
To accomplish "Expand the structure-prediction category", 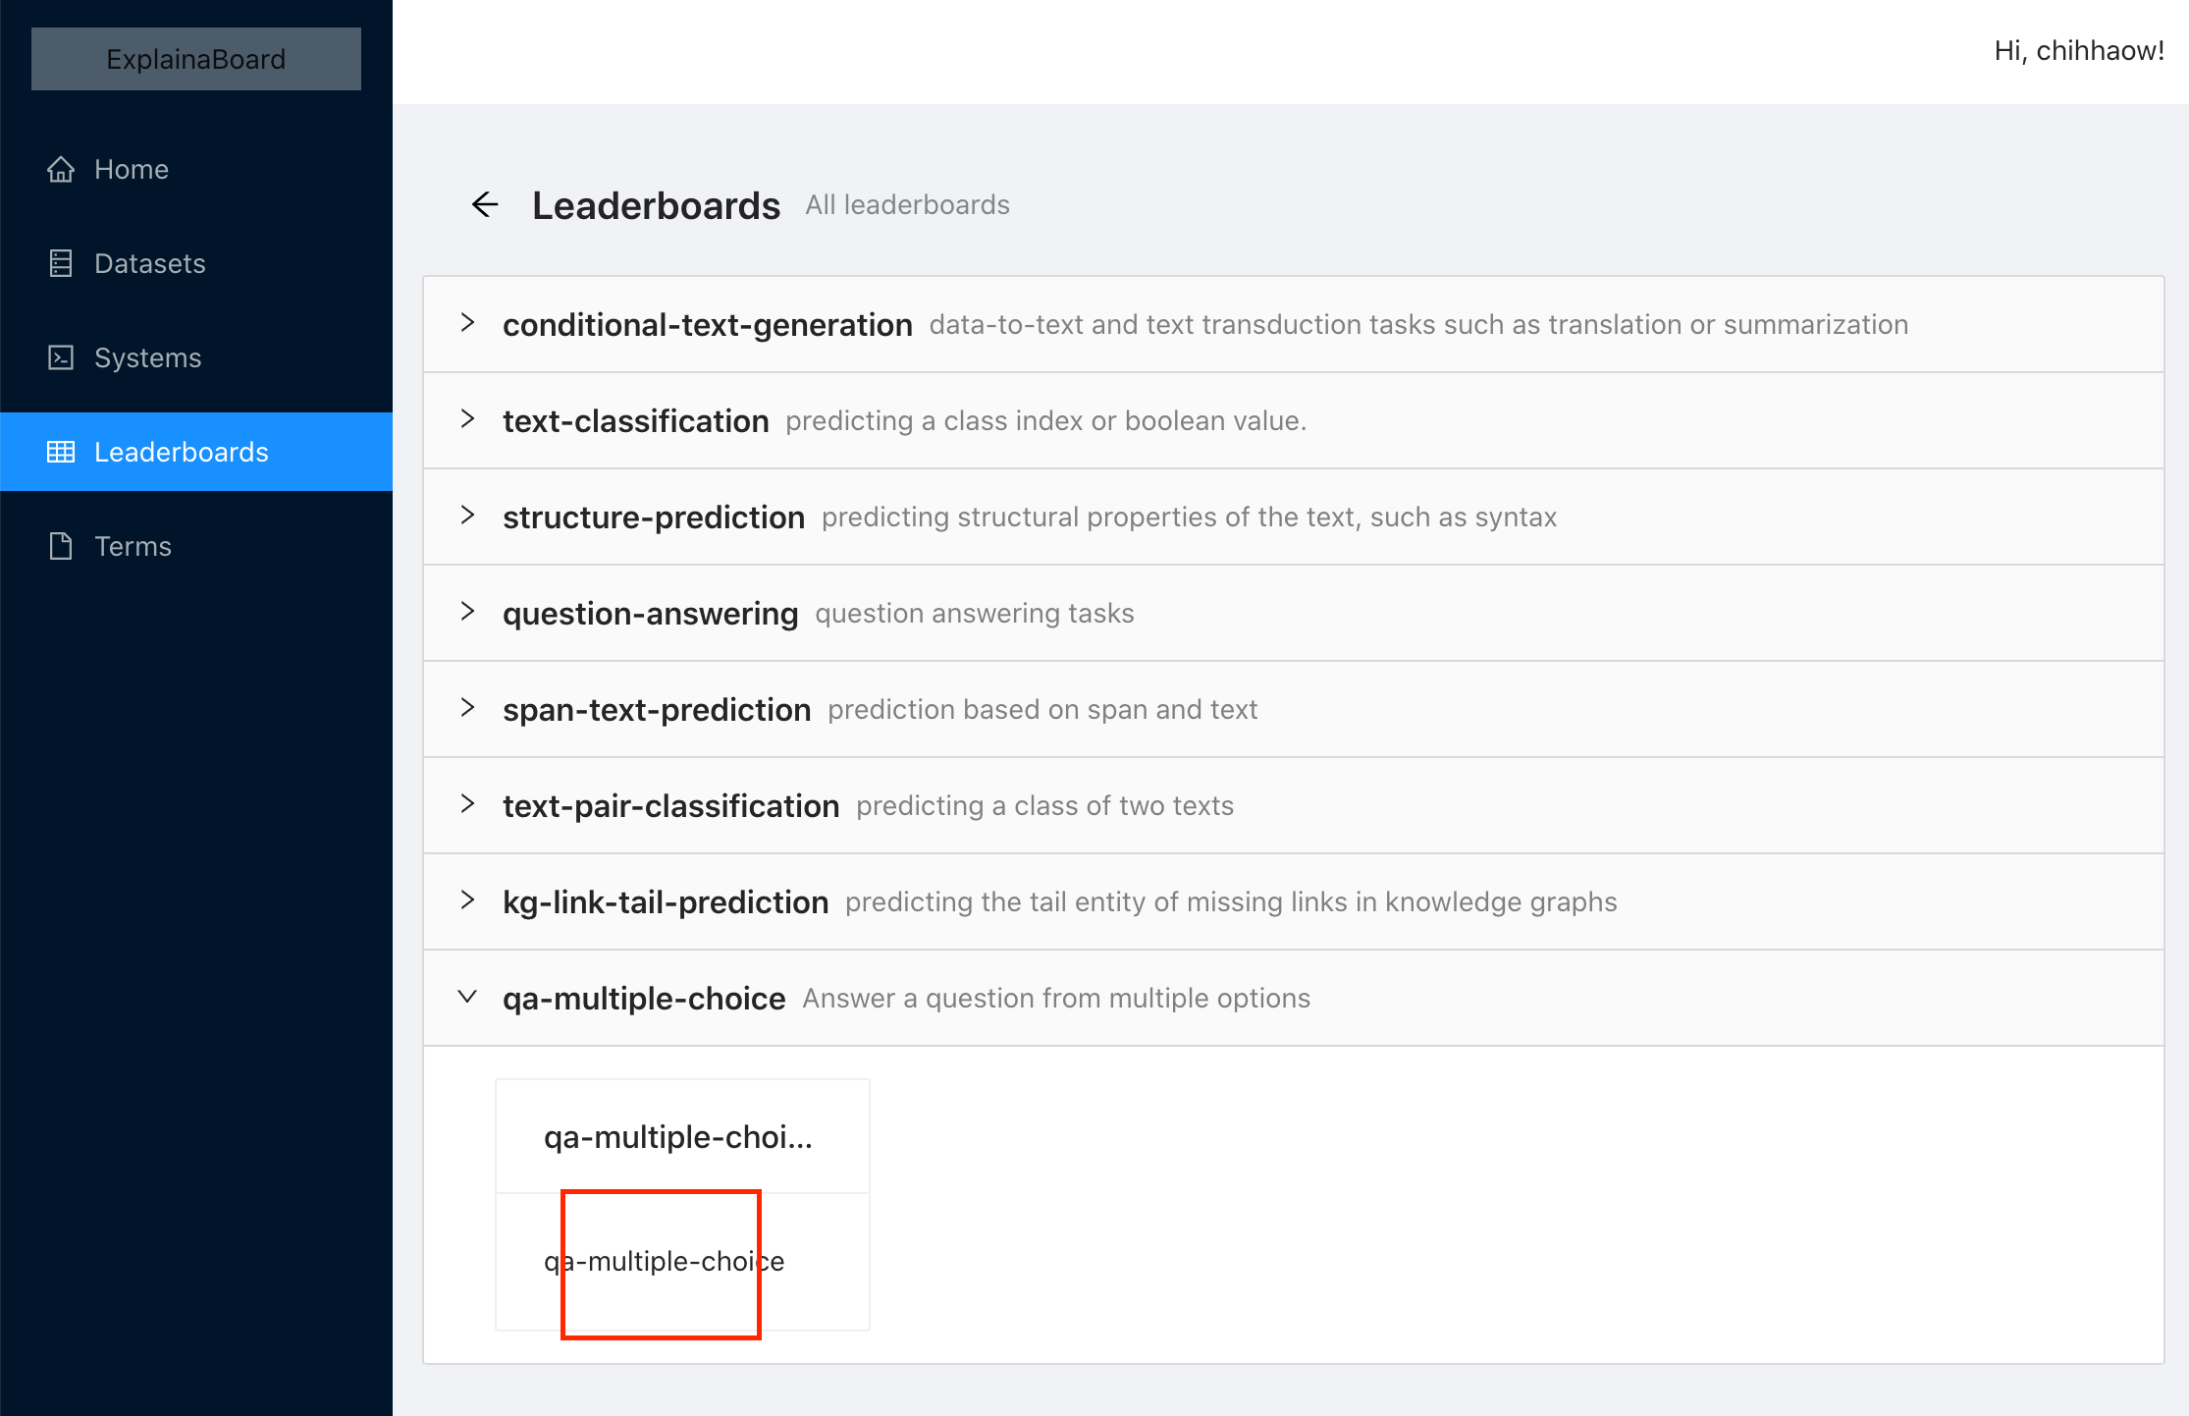I will pos(467,516).
